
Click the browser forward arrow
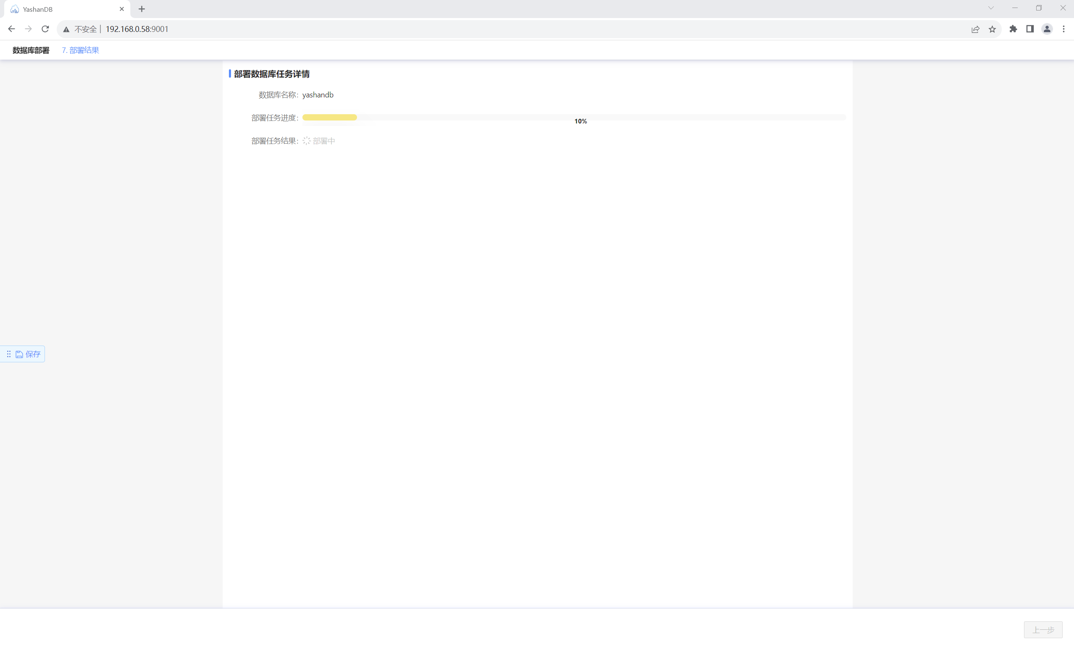(x=28, y=29)
